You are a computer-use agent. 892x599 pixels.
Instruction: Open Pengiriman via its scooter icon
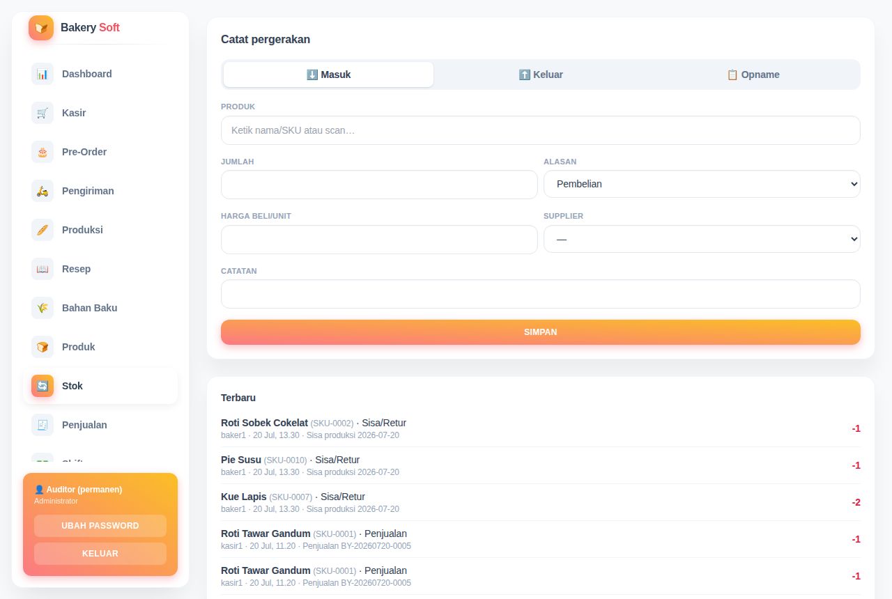(x=43, y=191)
